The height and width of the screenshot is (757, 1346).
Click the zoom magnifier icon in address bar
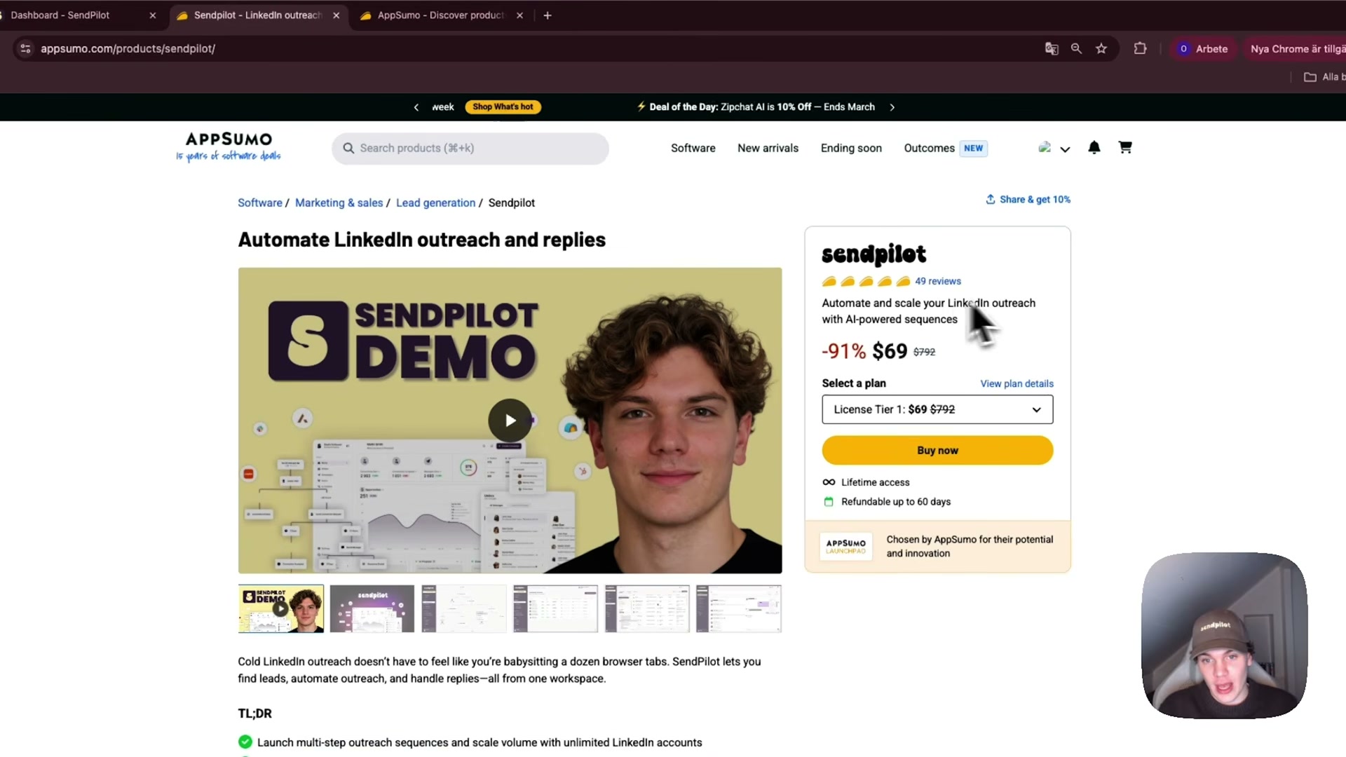coord(1076,48)
